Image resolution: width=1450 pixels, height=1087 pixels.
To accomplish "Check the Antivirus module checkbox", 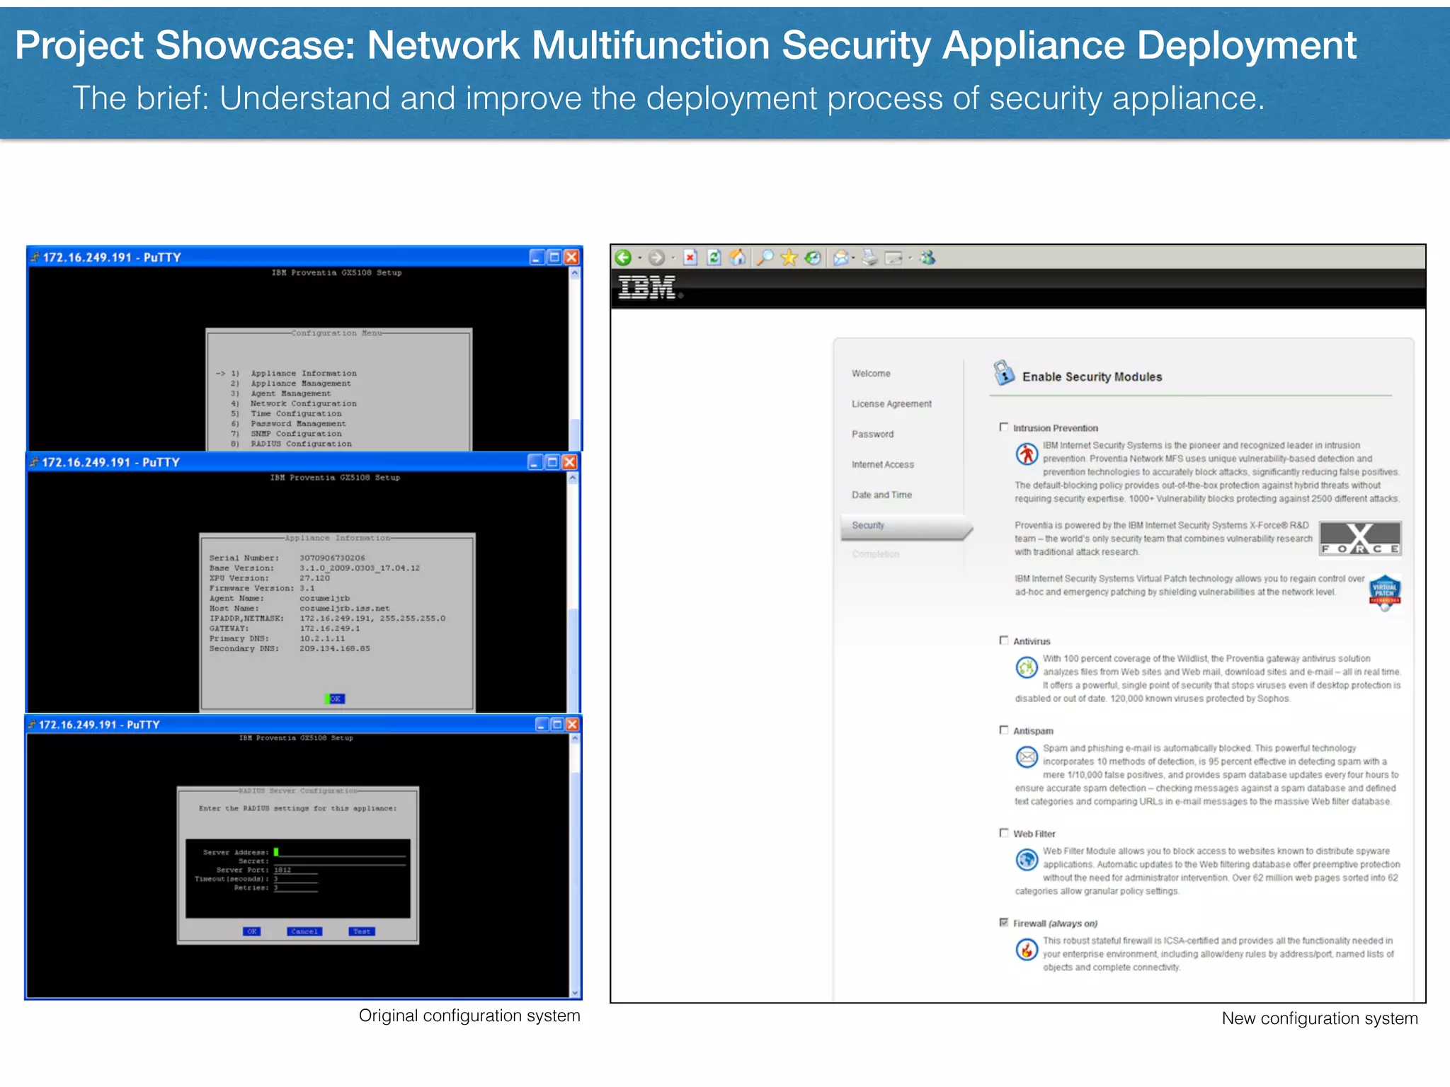I will (x=1003, y=640).
